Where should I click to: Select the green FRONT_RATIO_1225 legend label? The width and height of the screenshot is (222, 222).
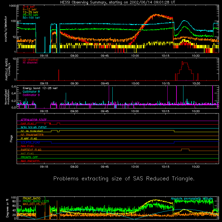point(36,201)
